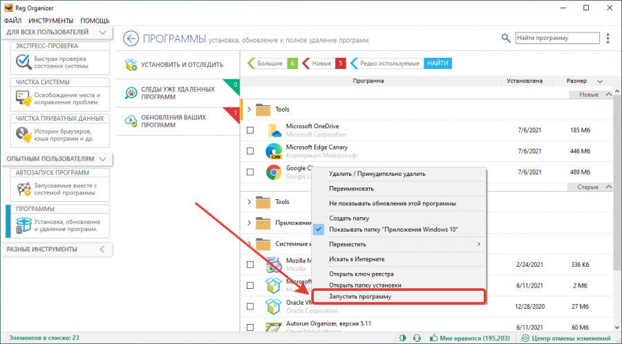Tick the Autorun Organizer checkbox

point(250,327)
